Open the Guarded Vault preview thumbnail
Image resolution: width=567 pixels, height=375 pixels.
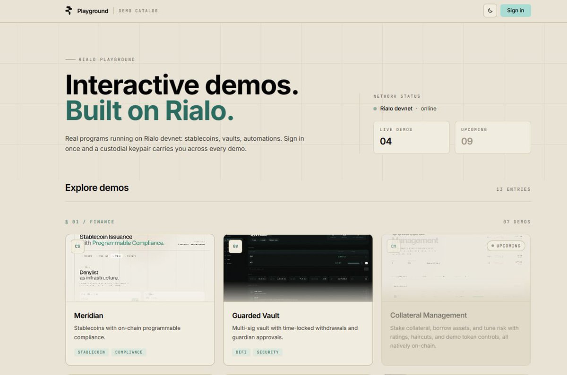tap(298, 268)
